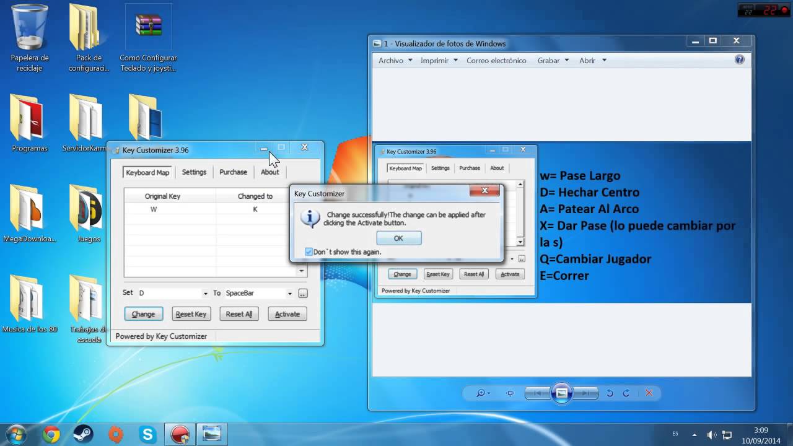Click the volume speaker tray icon

pyautogui.click(x=712, y=435)
